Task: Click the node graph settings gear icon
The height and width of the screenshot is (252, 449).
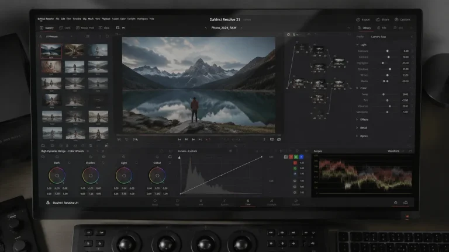Action: 288,34
